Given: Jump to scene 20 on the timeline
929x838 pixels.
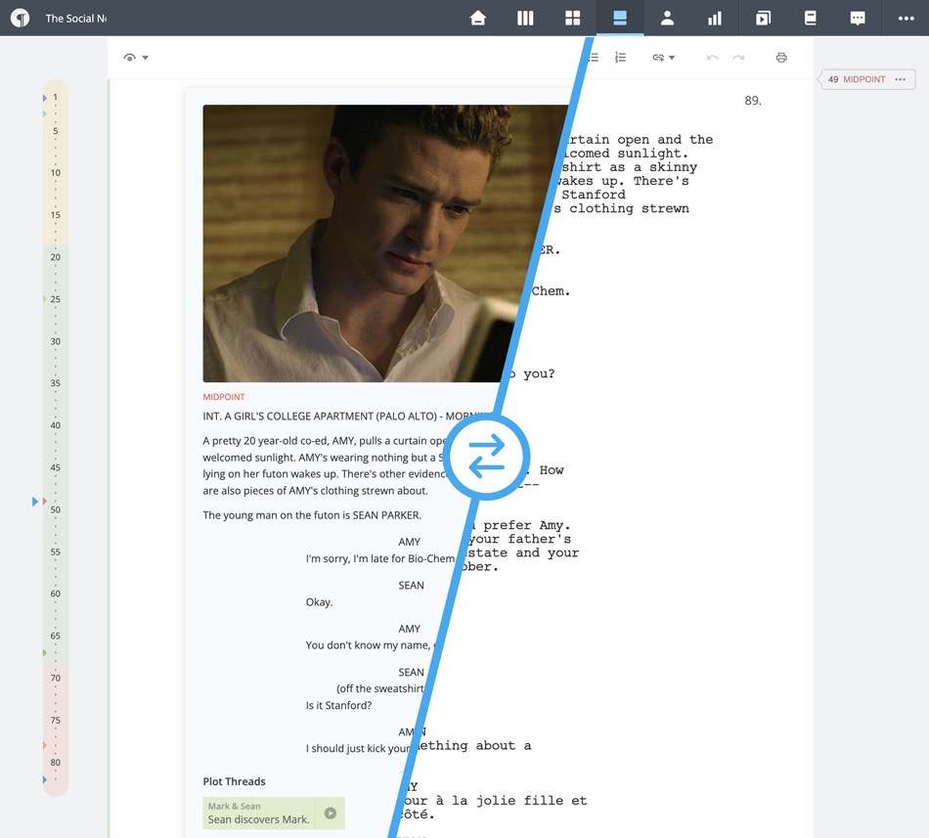Looking at the screenshot, I should (55, 257).
